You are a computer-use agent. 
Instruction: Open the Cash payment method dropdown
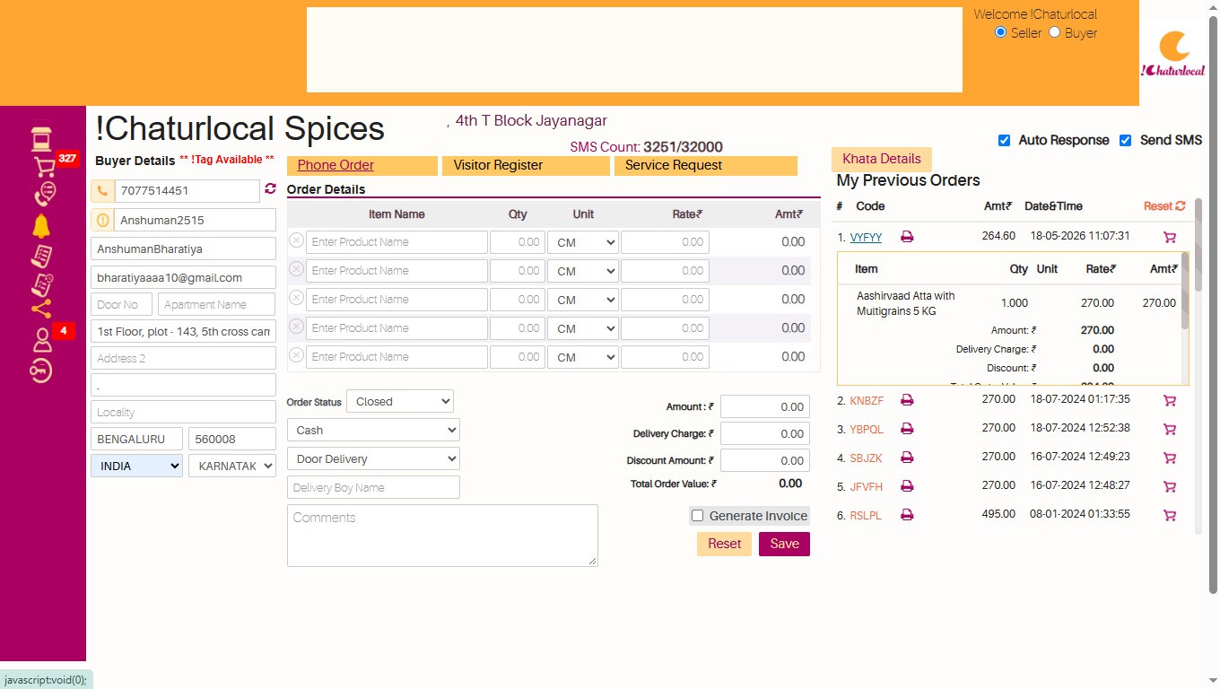[373, 430]
